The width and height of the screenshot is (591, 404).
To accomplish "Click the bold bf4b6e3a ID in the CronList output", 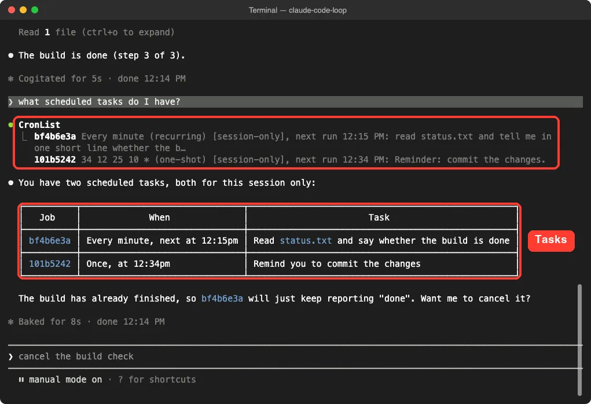I will point(55,137).
